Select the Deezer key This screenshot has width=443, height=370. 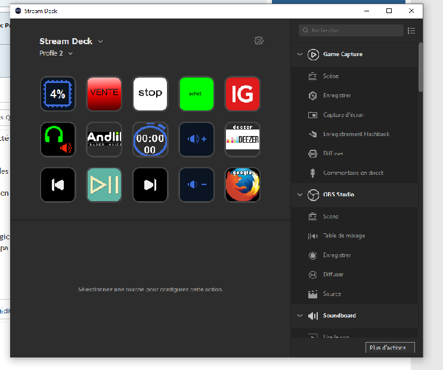[x=242, y=139]
